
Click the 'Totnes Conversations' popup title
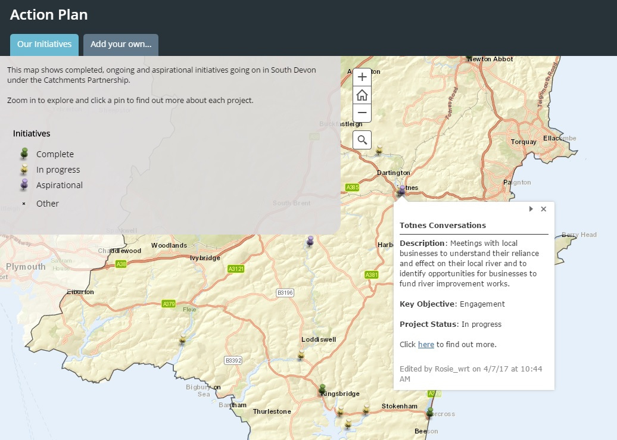point(443,226)
